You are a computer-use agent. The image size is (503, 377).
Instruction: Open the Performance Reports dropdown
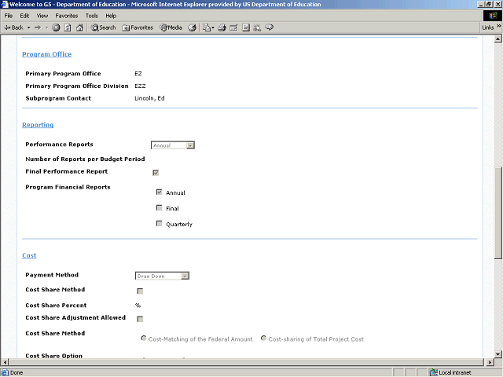click(x=173, y=145)
